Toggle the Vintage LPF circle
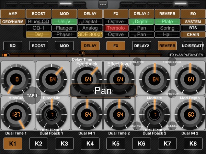Image resolution: width=206 pixels, height=154 pixels. click(x=172, y=94)
